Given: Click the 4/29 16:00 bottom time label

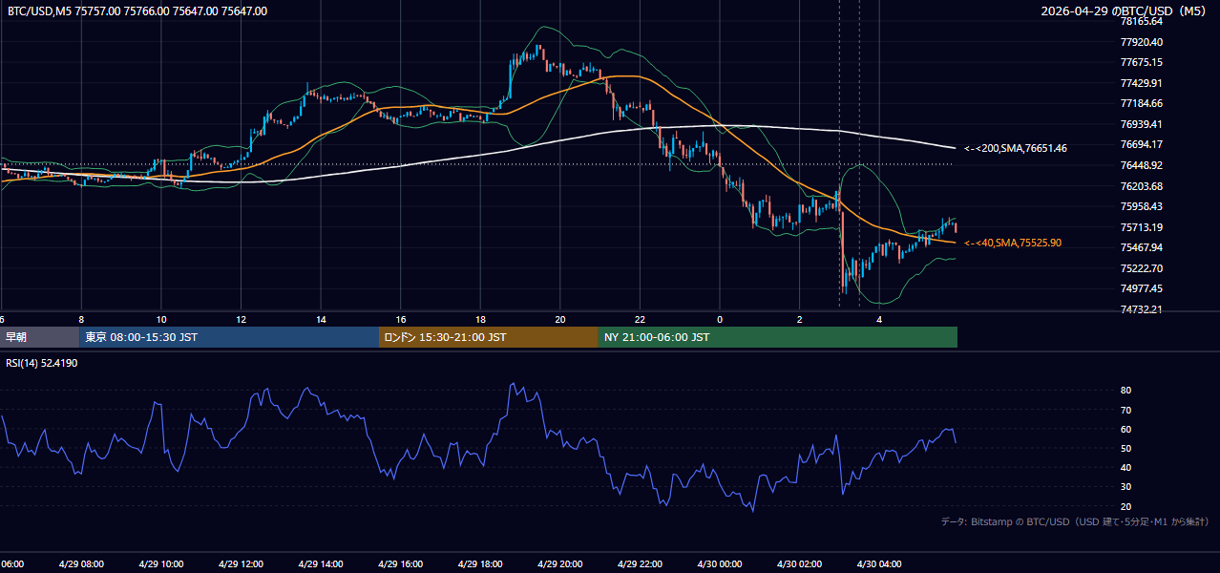Looking at the screenshot, I should 400,564.
